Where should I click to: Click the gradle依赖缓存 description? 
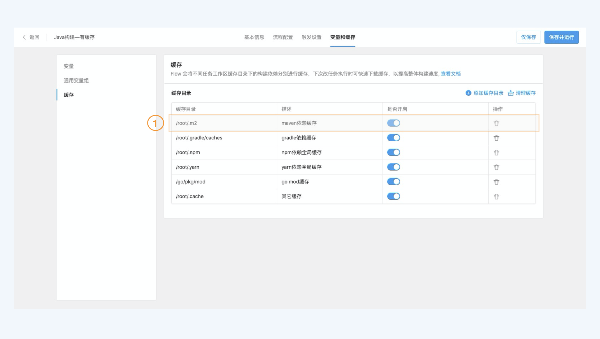pyautogui.click(x=299, y=138)
